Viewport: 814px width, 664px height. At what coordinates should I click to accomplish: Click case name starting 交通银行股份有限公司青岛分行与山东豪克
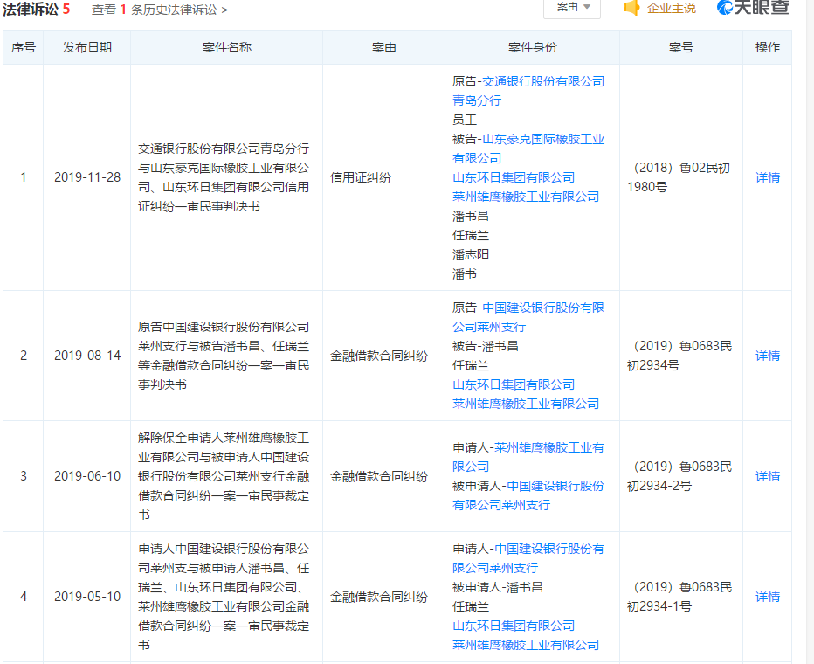click(x=224, y=177)
